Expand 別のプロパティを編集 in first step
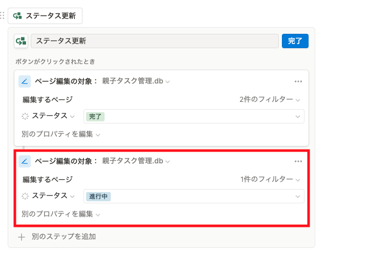Viewport: 367px width, 253px height. click(x=60, y=134)
